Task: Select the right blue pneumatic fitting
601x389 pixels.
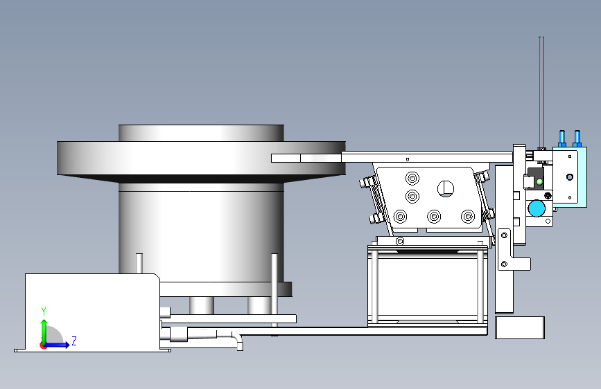Action: click(x=577, y=138)
